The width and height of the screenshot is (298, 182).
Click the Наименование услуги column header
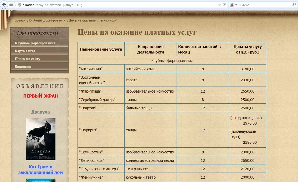click(x=101, y=49)
